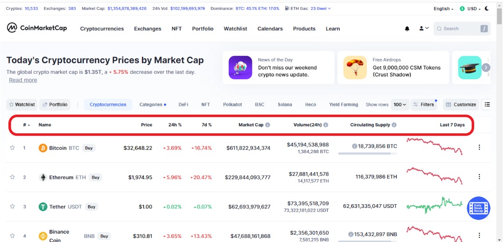Show Volume(24h) info tooltip icon

326,125
